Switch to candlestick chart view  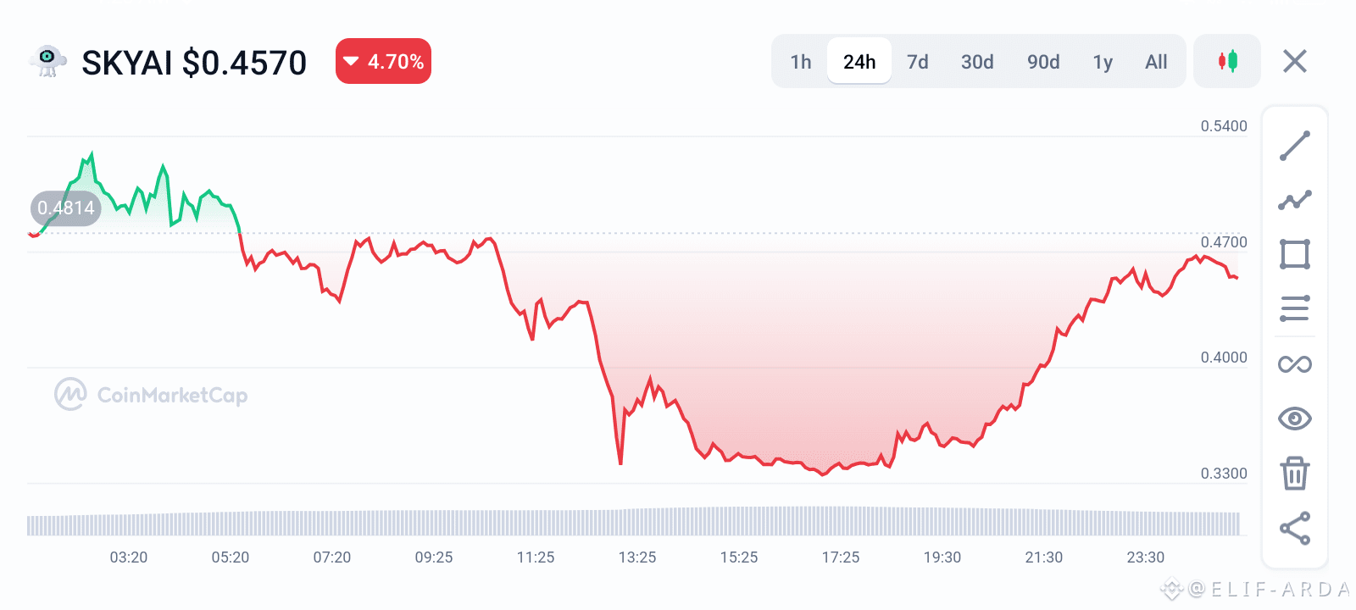pyautogui.click(x=1227, y=61)
